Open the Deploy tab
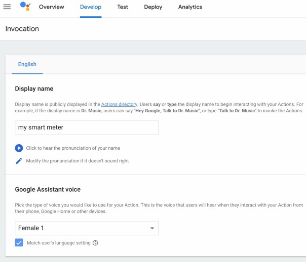This screenshot has width=306, height=262. [x=153, y=7]
